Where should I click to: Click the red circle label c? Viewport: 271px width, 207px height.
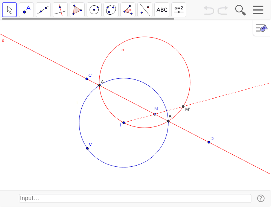123,50
